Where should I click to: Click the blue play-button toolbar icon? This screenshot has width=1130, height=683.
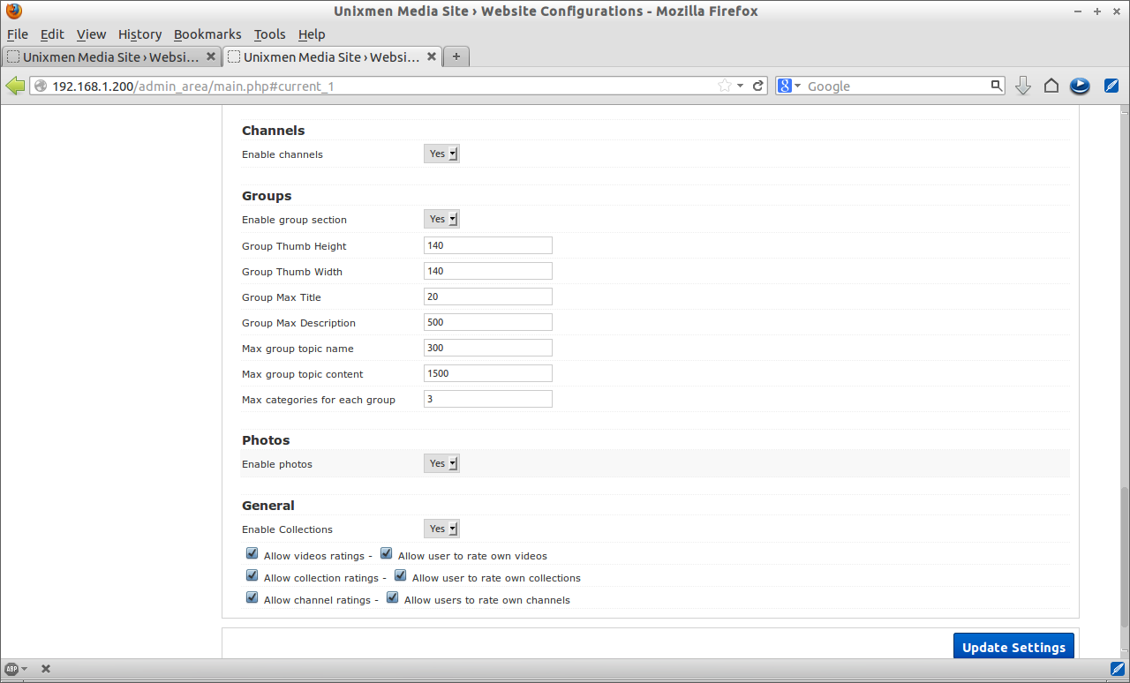(x=1080, y=86)
